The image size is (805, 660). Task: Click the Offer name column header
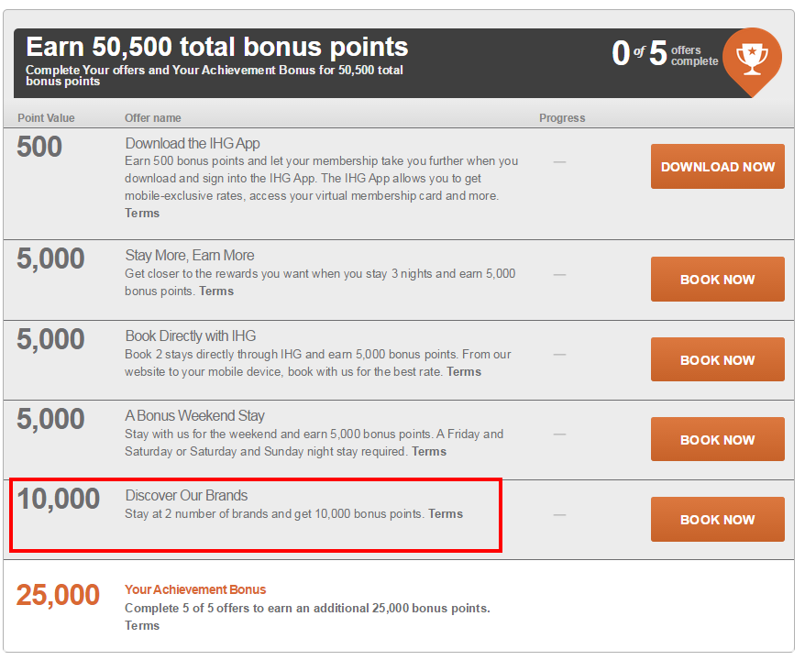153,118
